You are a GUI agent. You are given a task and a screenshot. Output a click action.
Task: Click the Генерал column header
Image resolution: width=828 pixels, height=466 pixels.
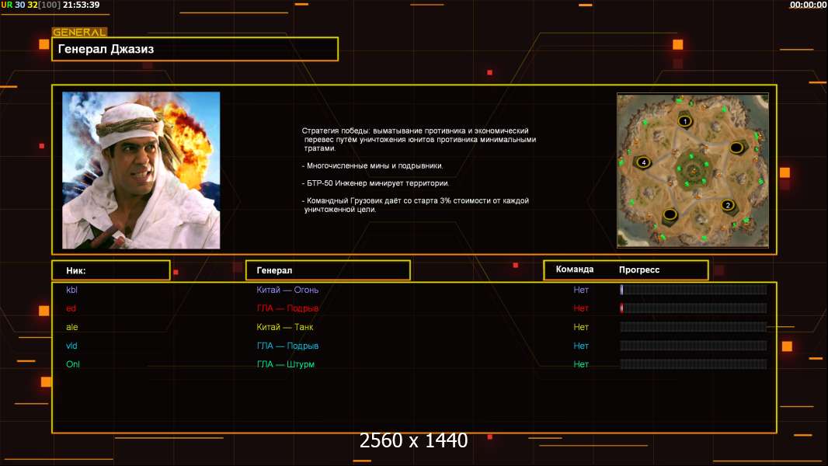328,270
